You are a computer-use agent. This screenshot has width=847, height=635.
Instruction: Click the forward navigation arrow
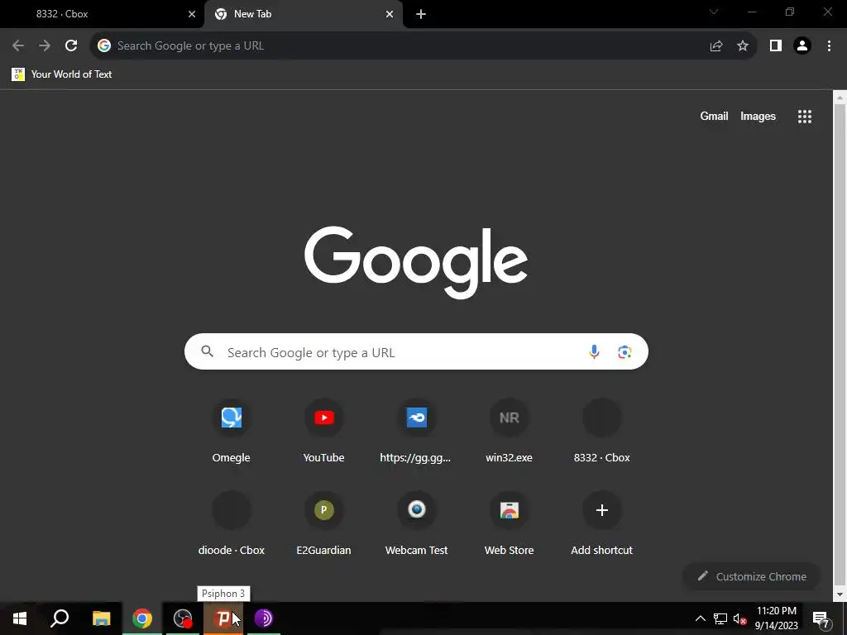[x=45, y=46]
